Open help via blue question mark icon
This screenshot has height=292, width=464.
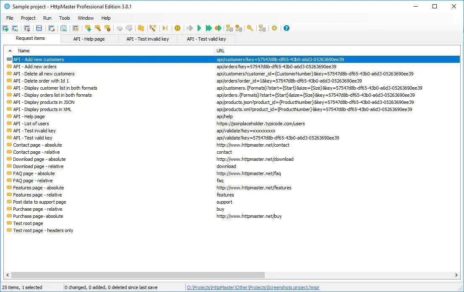[x=286, y=28]
